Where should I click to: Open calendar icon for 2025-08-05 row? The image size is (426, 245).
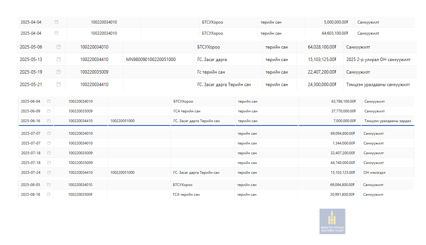pos(49,185)
